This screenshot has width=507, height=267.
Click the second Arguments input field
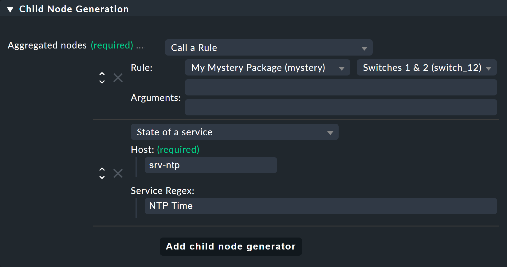pos(341,107)
